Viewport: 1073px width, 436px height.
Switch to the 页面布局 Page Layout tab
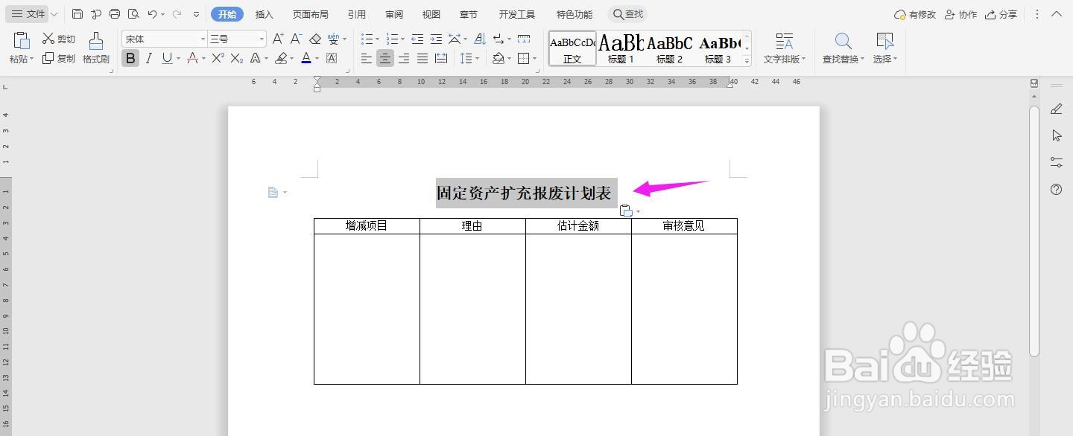pyautogui.click(x=310, y=14)
